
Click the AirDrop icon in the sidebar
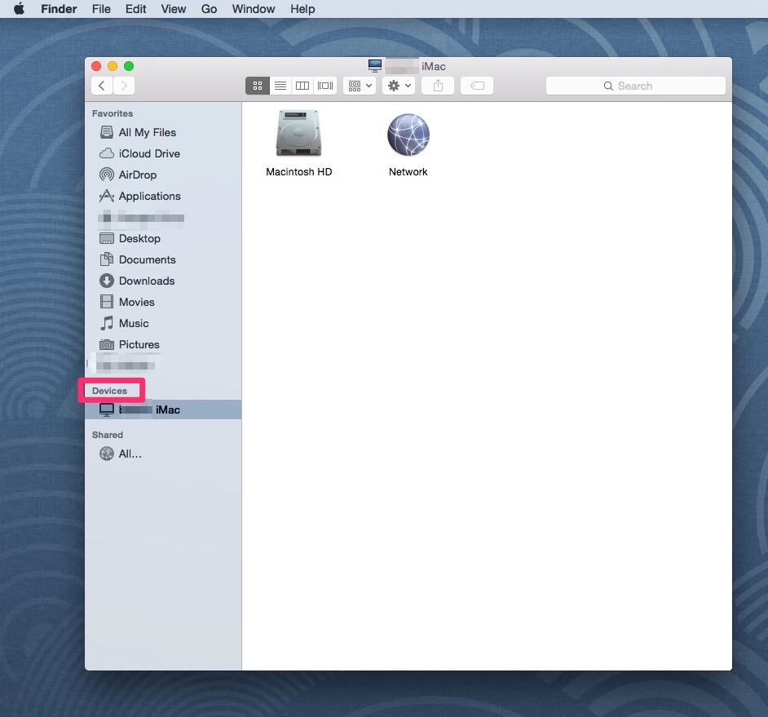pyautogui.click(x=106, y=175)
